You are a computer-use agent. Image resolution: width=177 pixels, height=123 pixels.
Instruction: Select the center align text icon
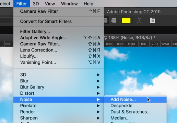(106, 20)
